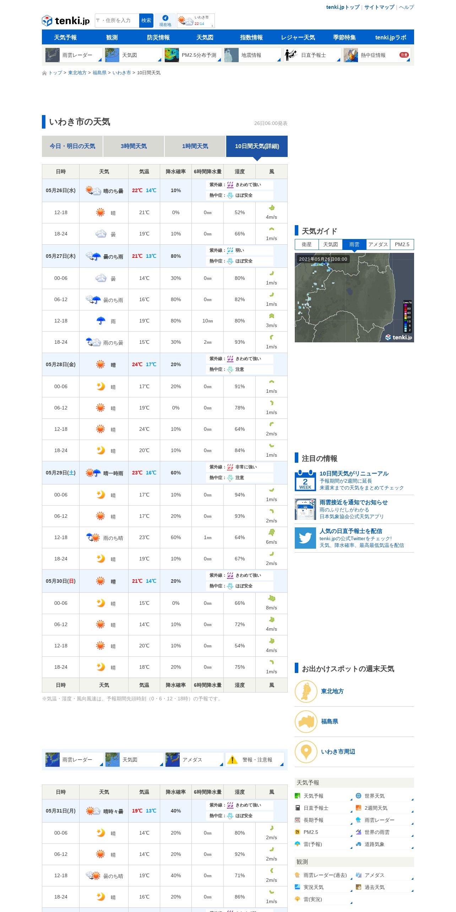Remove the いわき市 location chip via x

pos(212,26)
